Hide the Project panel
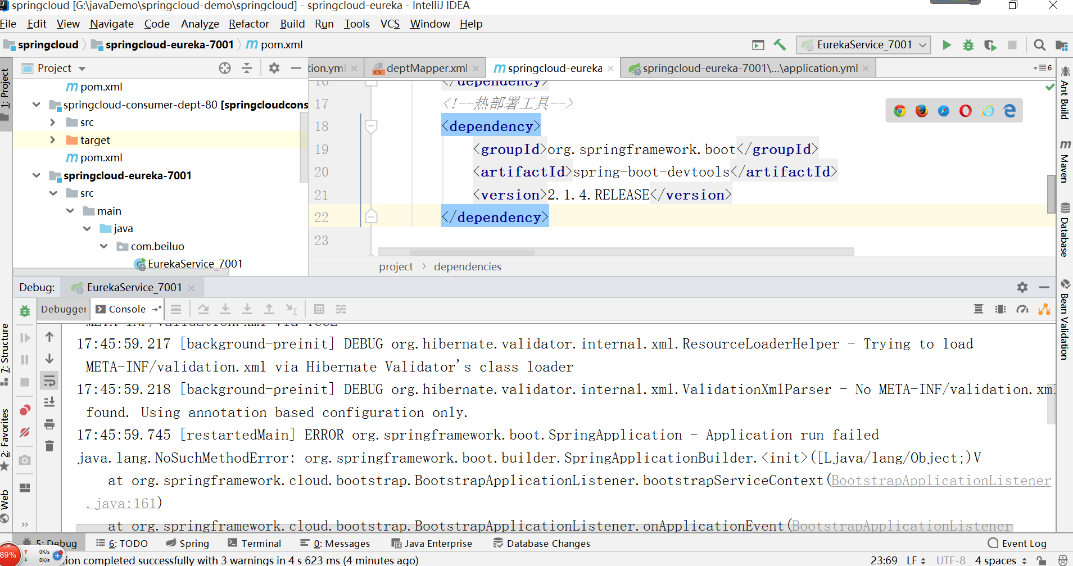This screenshot has height=566, width=1073. (x=296, y=68)
